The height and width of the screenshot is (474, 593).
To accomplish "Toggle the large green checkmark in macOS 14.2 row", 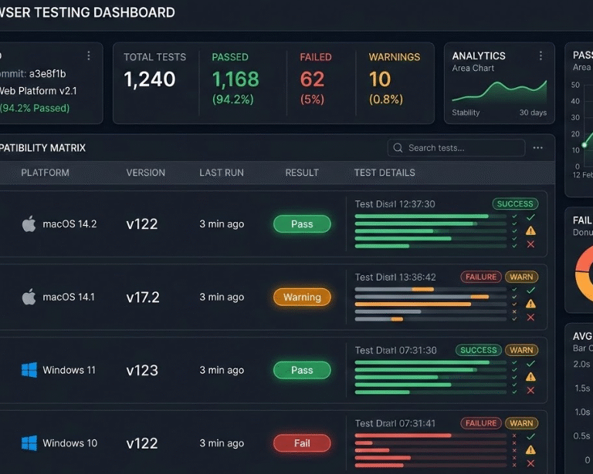I will (x=530, y=217).
